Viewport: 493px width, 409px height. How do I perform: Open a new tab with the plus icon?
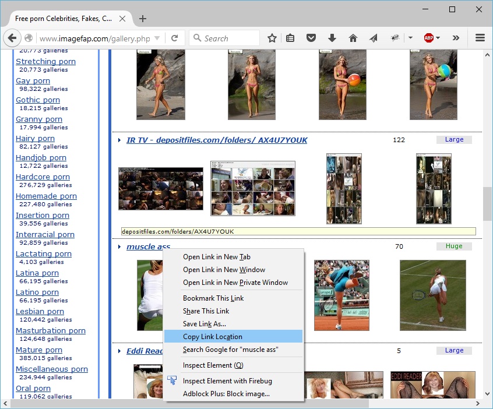pos(143,19)
